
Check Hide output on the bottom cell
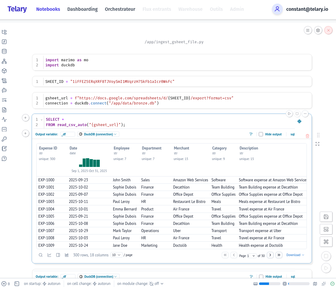tap(261, 276)
